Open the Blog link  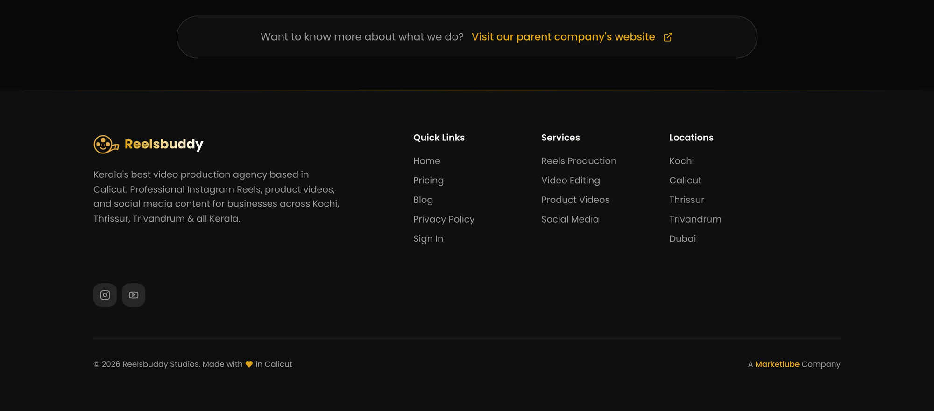coord(423,200)
